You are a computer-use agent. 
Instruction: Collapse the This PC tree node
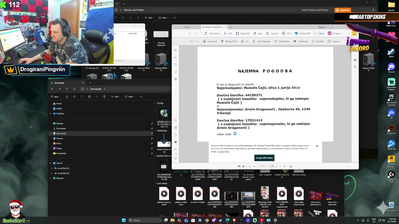pyautogui.click(x=50, y=163)
